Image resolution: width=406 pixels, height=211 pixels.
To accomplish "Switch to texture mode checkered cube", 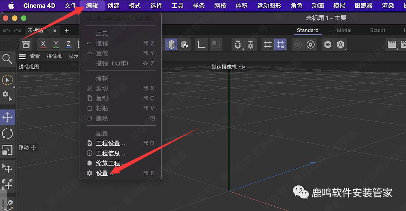I will [x=185, y=45].
